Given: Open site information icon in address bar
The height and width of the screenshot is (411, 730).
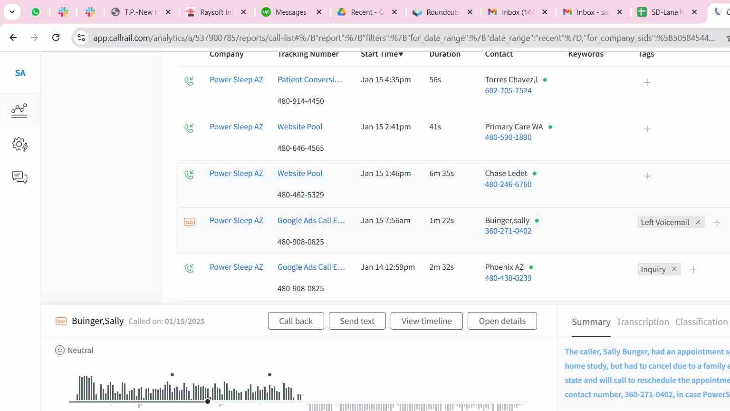Looking at the screenshot, I should click(x=81, y=38).
